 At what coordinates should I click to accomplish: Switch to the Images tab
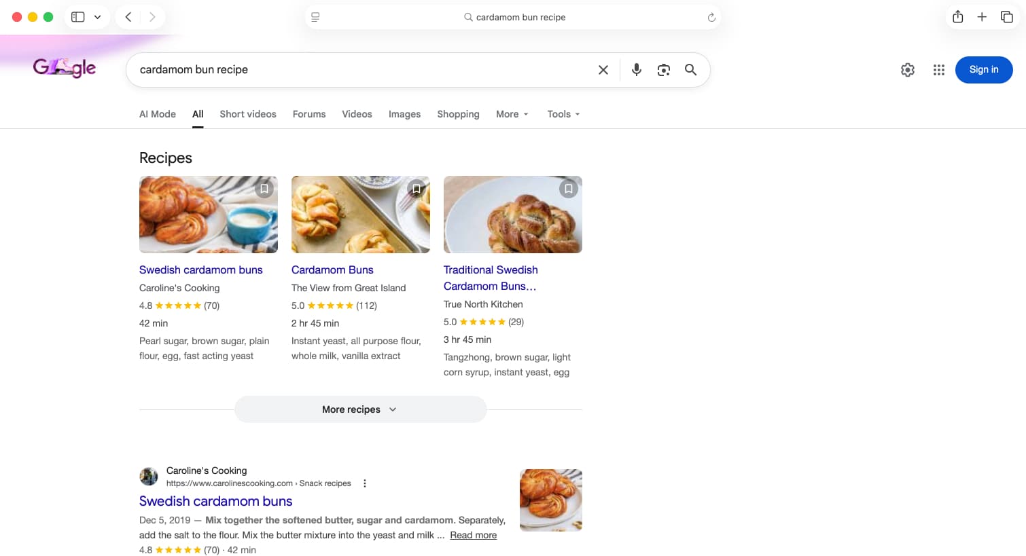[x=404, y=114]
